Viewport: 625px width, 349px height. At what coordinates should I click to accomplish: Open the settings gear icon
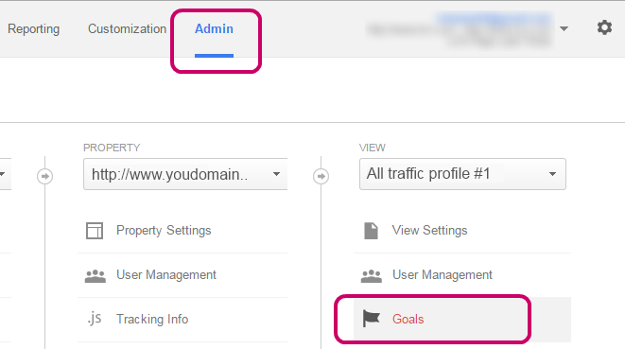(604, 28)
